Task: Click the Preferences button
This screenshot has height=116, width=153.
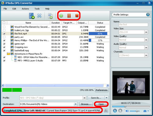Action: [102, 90]
